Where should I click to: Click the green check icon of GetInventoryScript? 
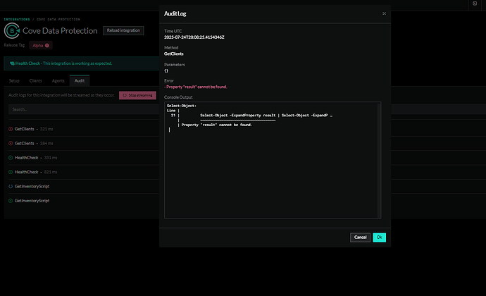point(11,201)
